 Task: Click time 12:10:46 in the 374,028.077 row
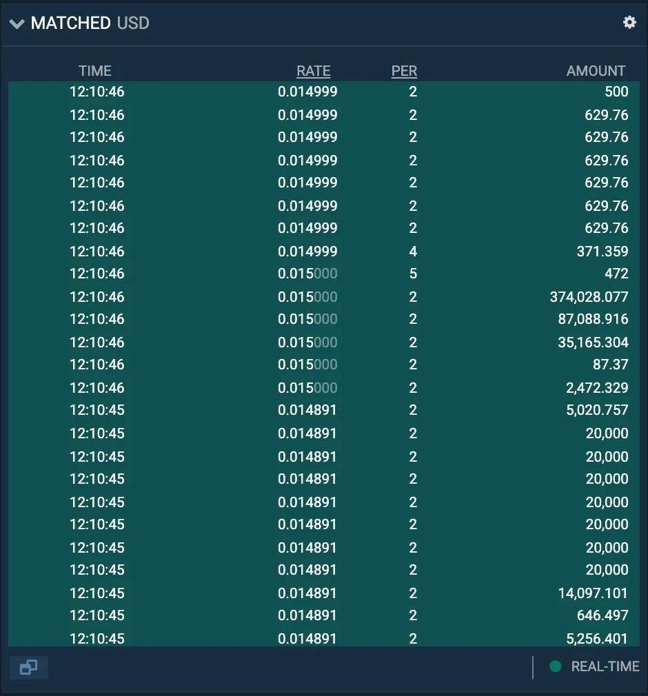point(97,296)
